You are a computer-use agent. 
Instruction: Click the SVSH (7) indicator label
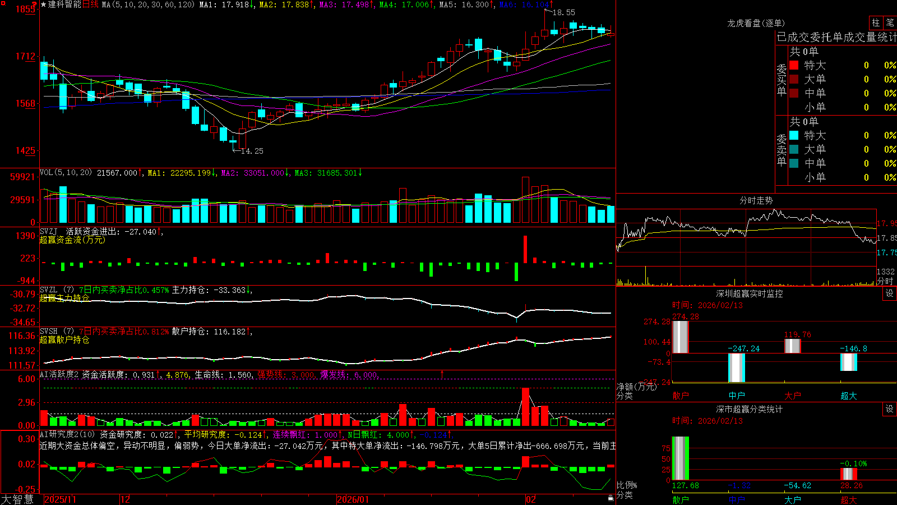(x=57, y=332)
